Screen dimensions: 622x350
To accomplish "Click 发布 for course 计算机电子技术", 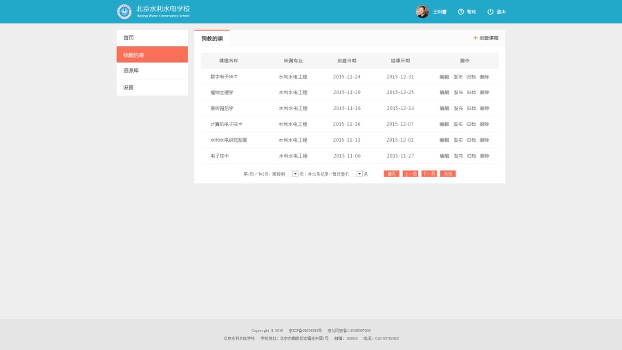I will [458, 124].
